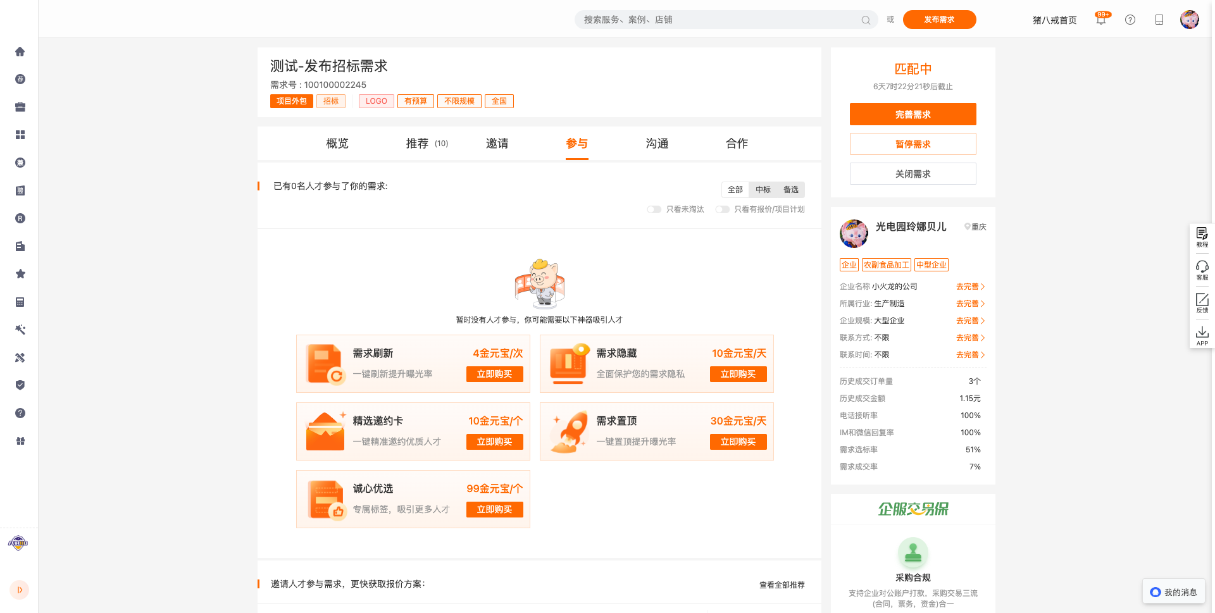1215x613 pixels.
Task: Buy 需求置顶 with 立即购买
Action: point(738,442)
